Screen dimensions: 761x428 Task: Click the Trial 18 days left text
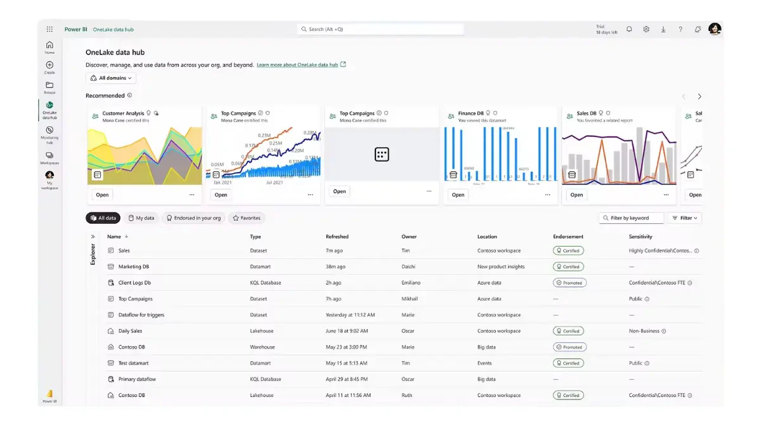(606, 29)
